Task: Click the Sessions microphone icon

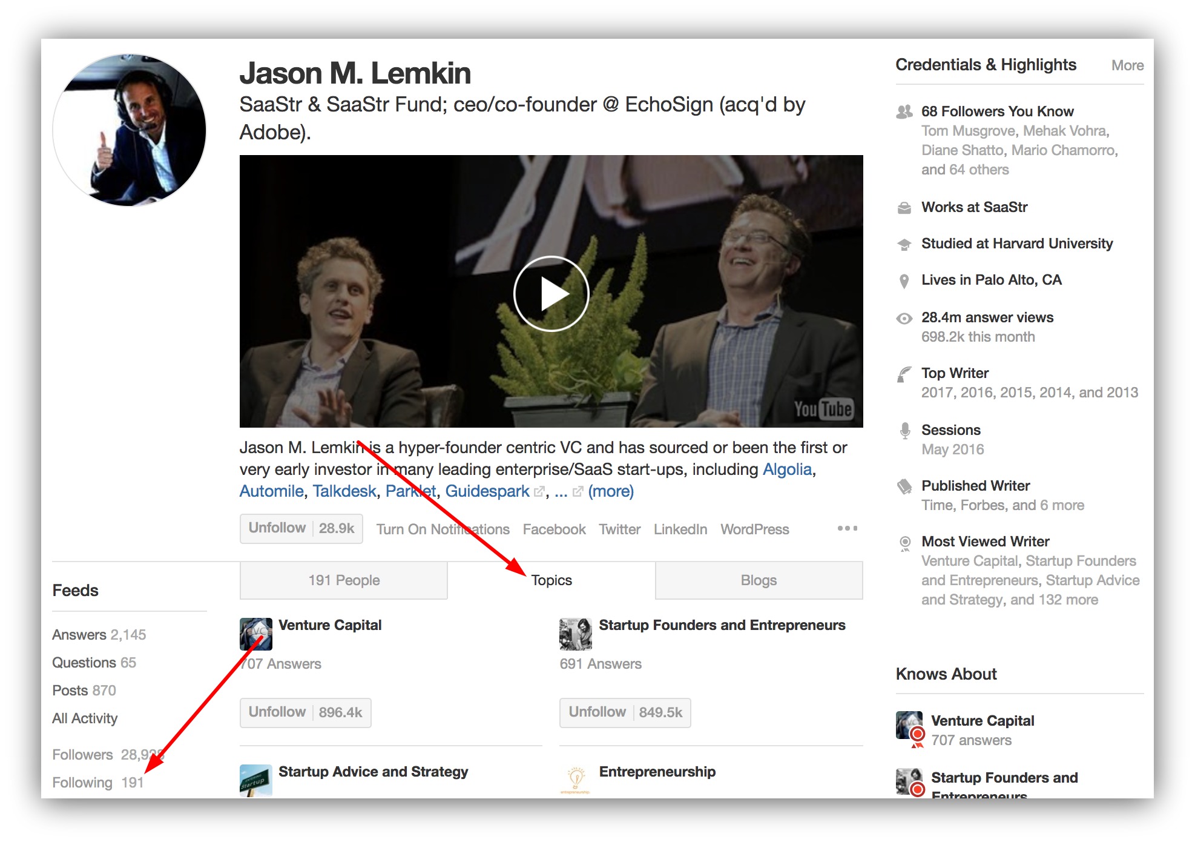Action: (x=904, y=431)
